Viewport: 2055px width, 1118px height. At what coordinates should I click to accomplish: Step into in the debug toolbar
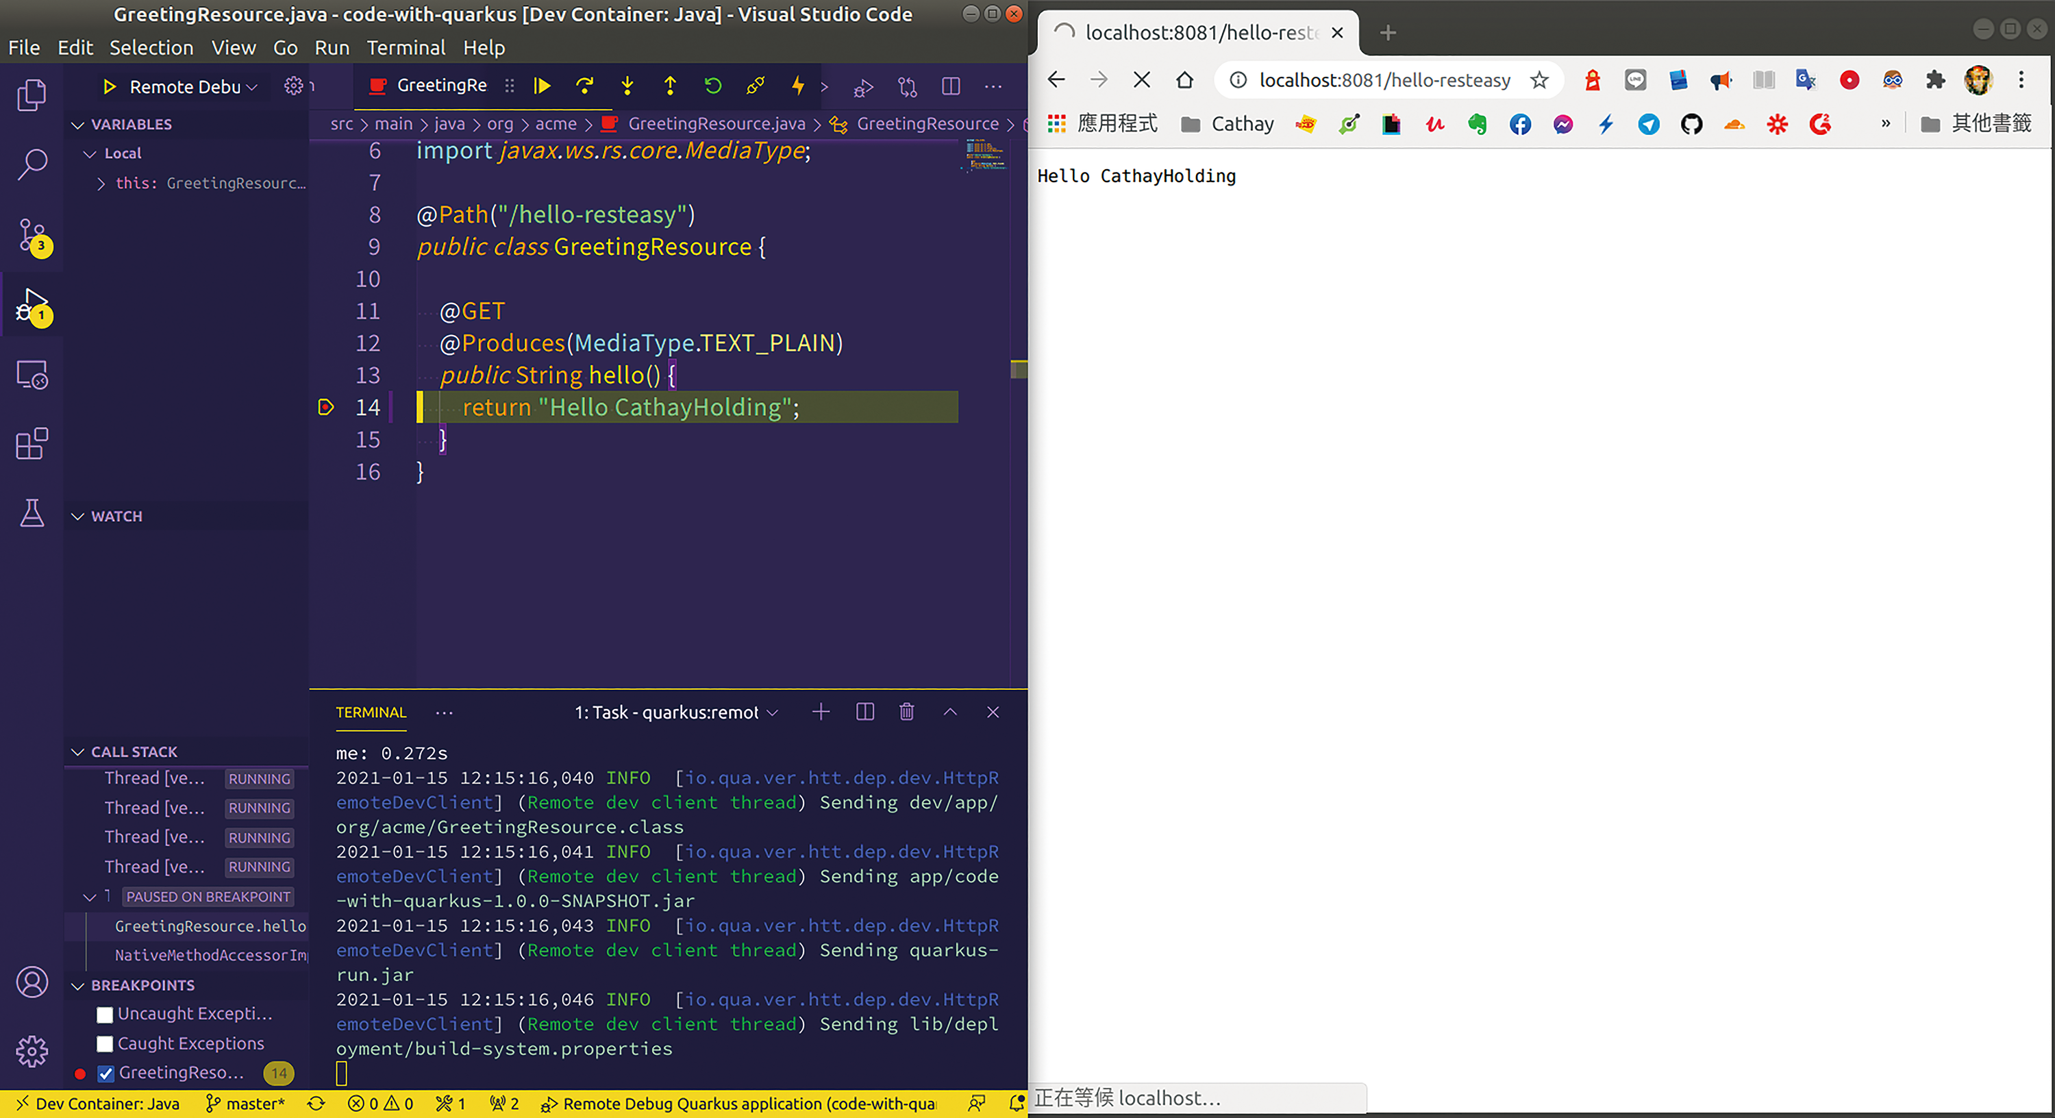coord(628,86)
